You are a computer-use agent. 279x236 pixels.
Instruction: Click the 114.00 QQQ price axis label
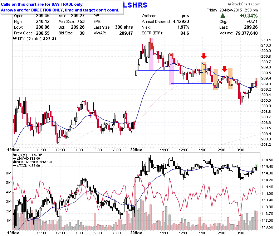click(x=267, y=193)
